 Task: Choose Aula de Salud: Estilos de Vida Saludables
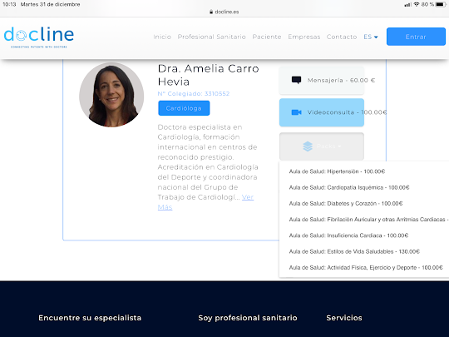point(354,251)
